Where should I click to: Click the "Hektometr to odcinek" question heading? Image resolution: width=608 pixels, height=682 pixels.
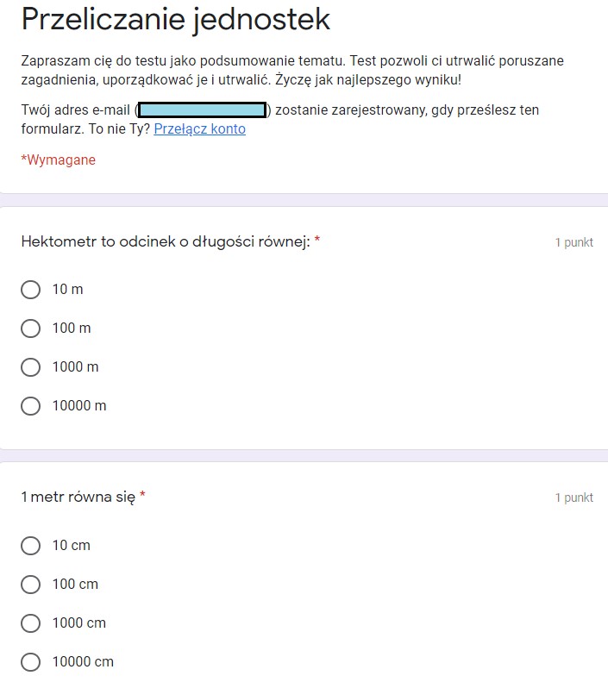(166, 241)
